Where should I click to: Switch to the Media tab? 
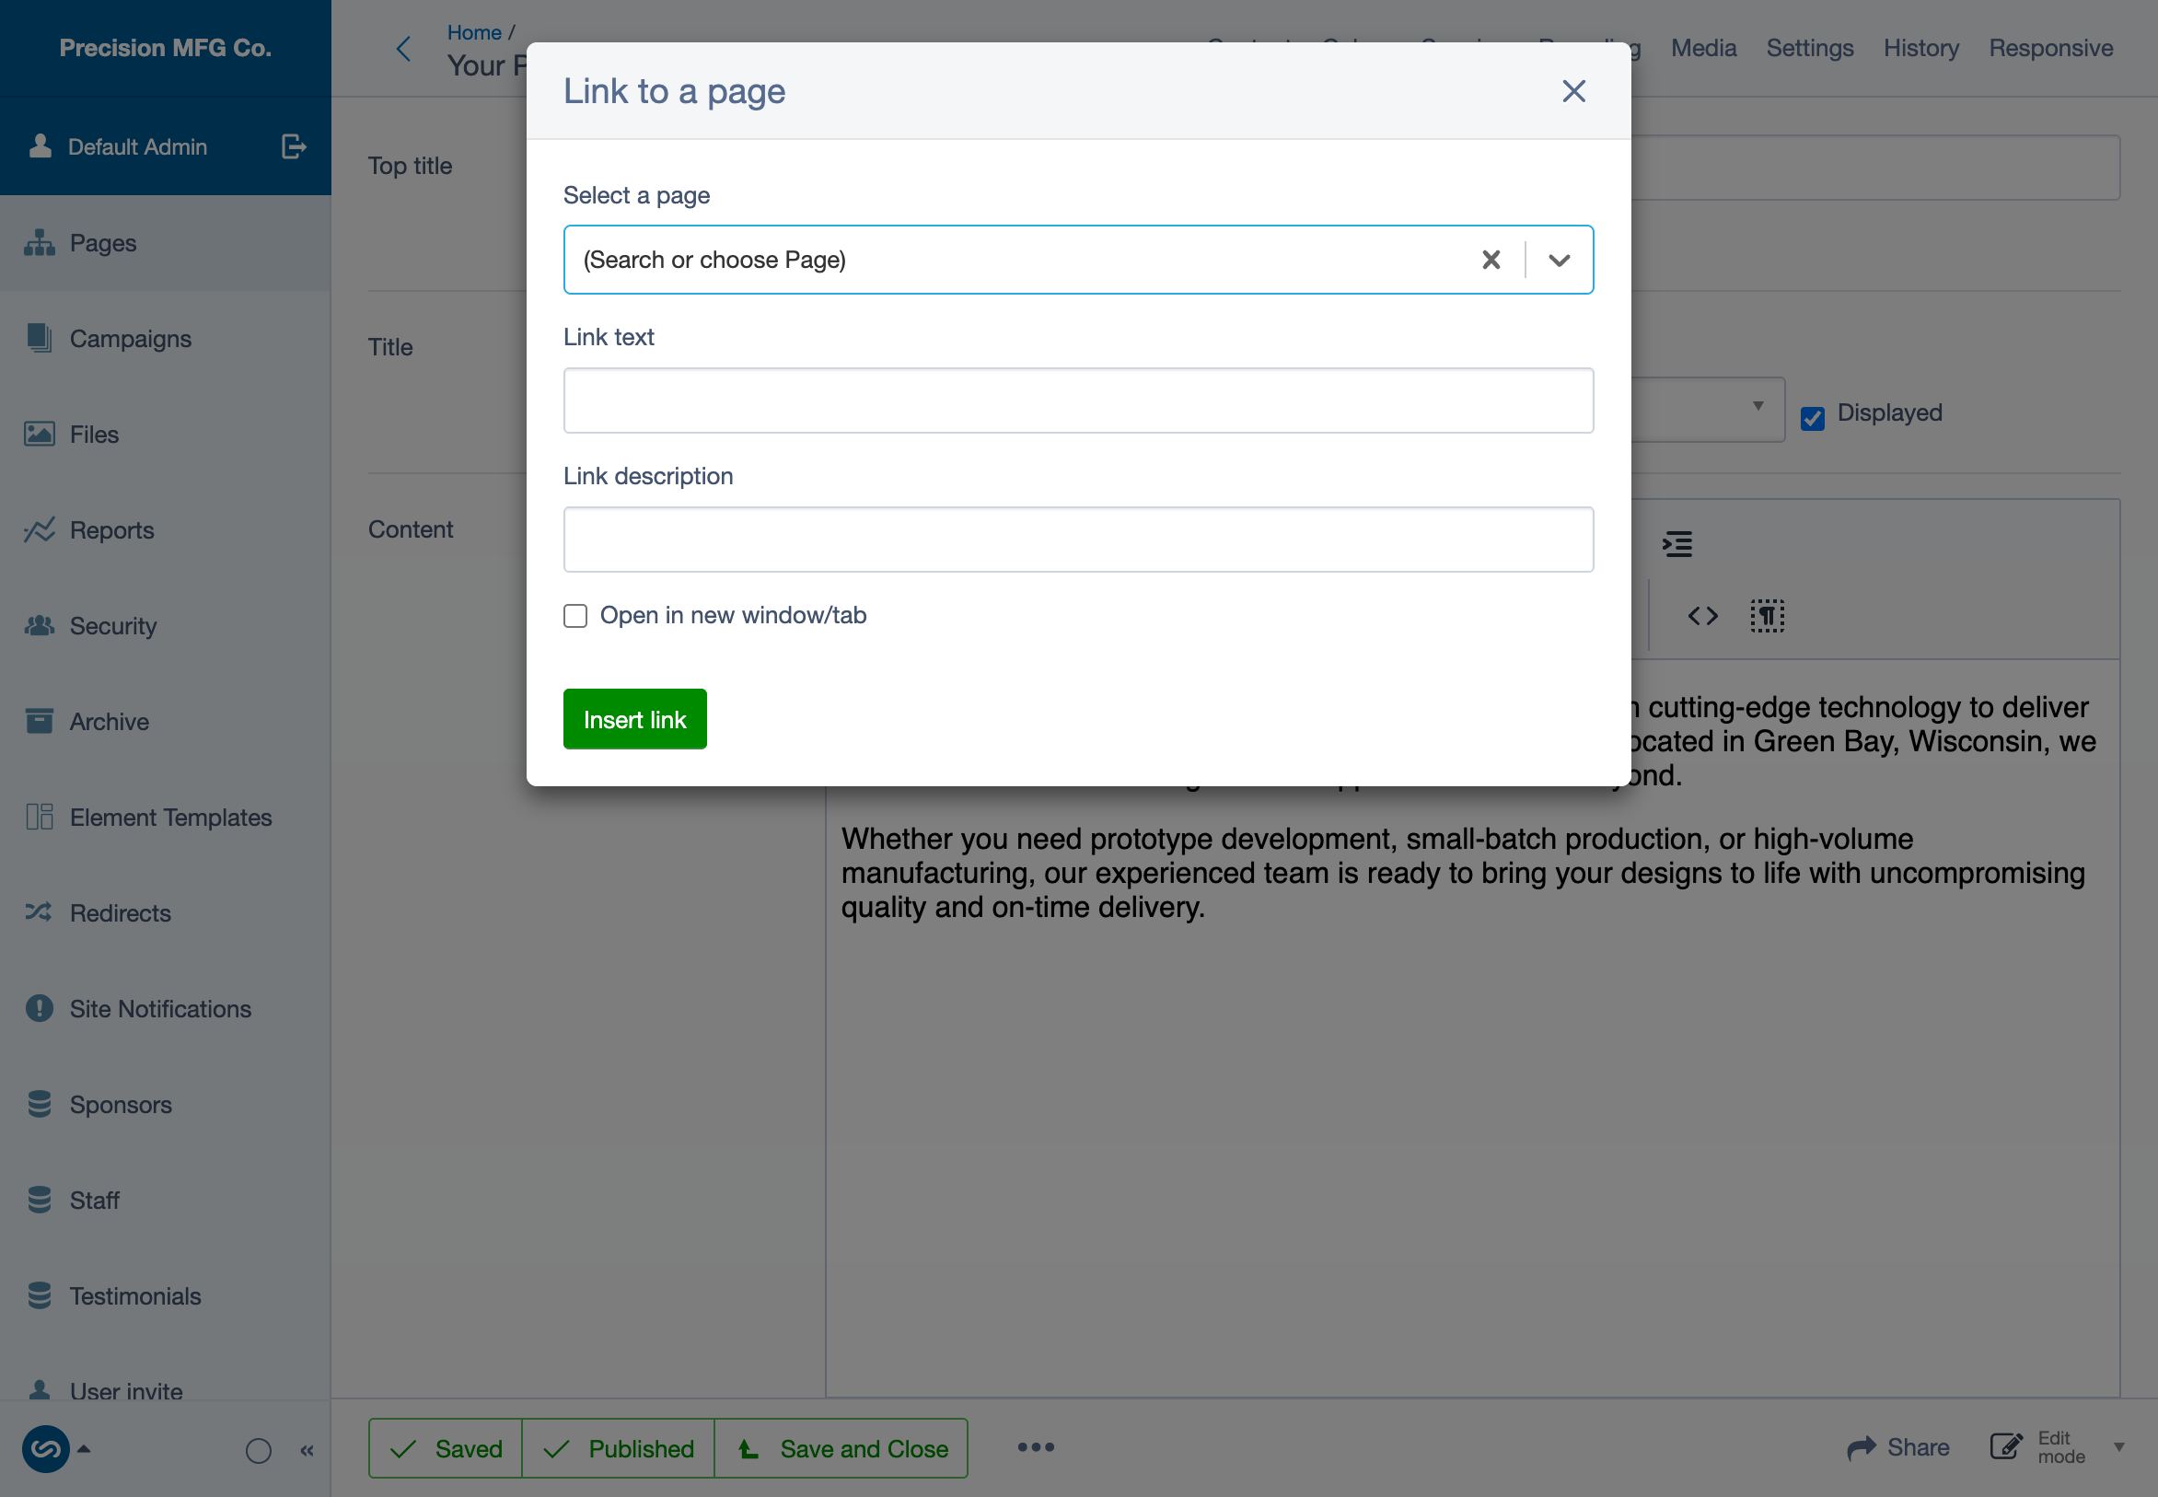pyautogui.click(x=1703, y=48)
